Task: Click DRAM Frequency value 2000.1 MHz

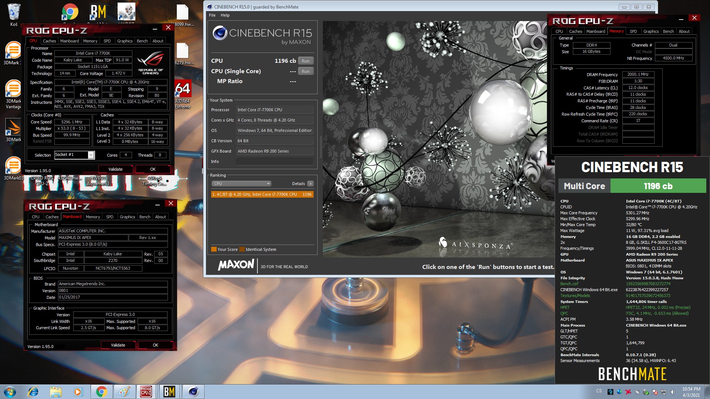Action: pos(638,75)
